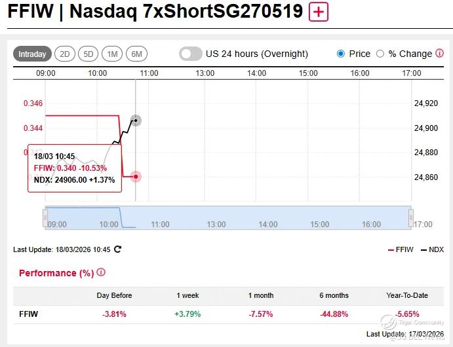This screenshot has height=347, width=453.
Task: Click the left range navigator handle
Action: click(45, 217)
